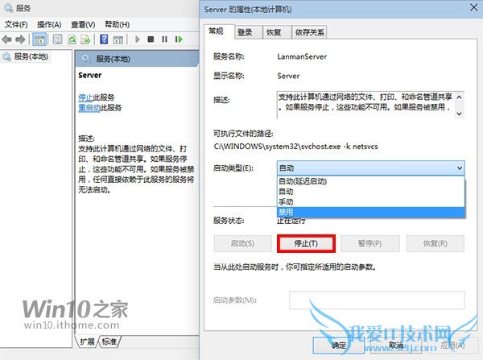Click the 停止(T) button
This screenshot has width=483, height=360.
pyautogui.click(x=306, y=243)
